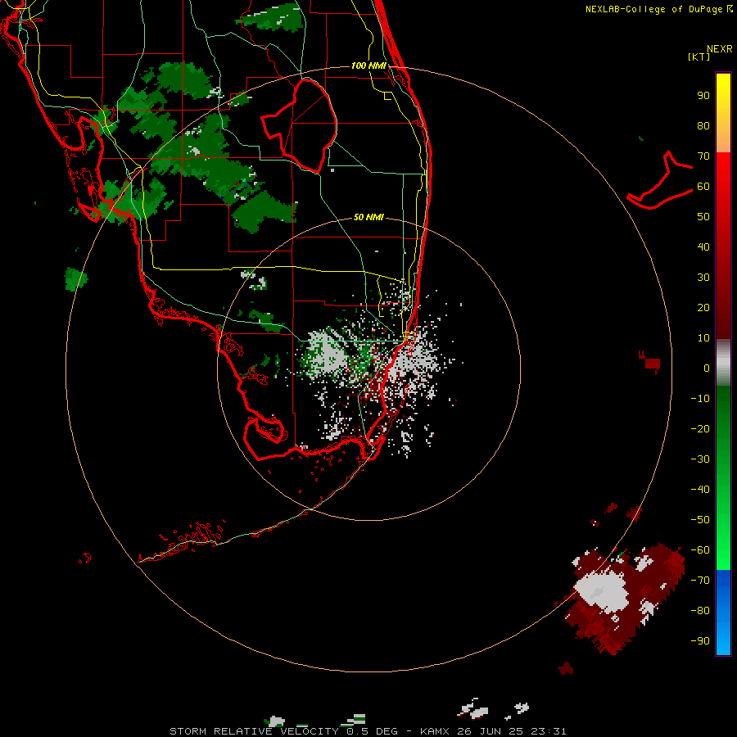Click the positive 10 scale value

703,338
